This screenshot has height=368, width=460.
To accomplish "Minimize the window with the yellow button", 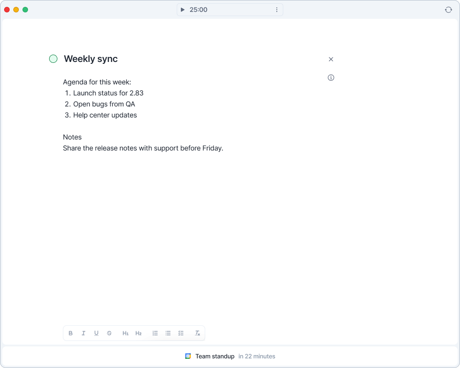I will click(16, 10).
